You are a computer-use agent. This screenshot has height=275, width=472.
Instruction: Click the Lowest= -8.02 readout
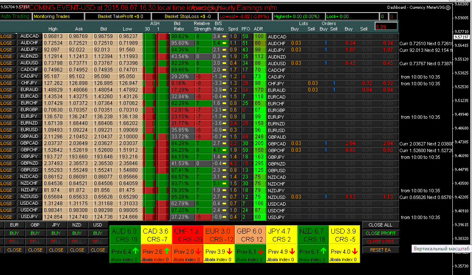pos(245,17)
